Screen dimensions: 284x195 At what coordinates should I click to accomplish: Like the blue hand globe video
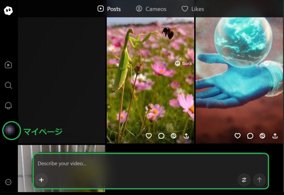point(237,136)
